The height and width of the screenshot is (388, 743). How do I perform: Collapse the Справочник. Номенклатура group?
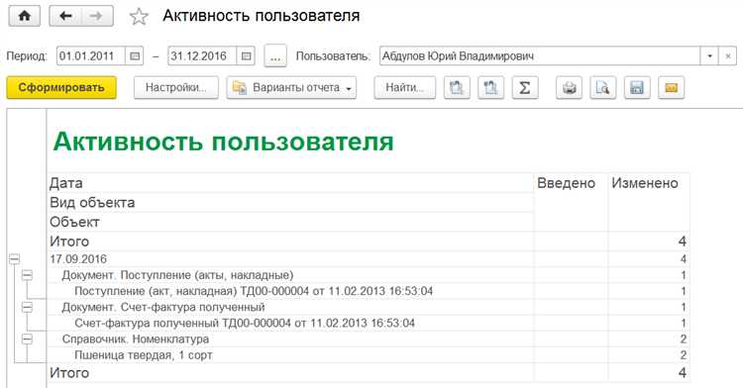[x=27, y=339]
